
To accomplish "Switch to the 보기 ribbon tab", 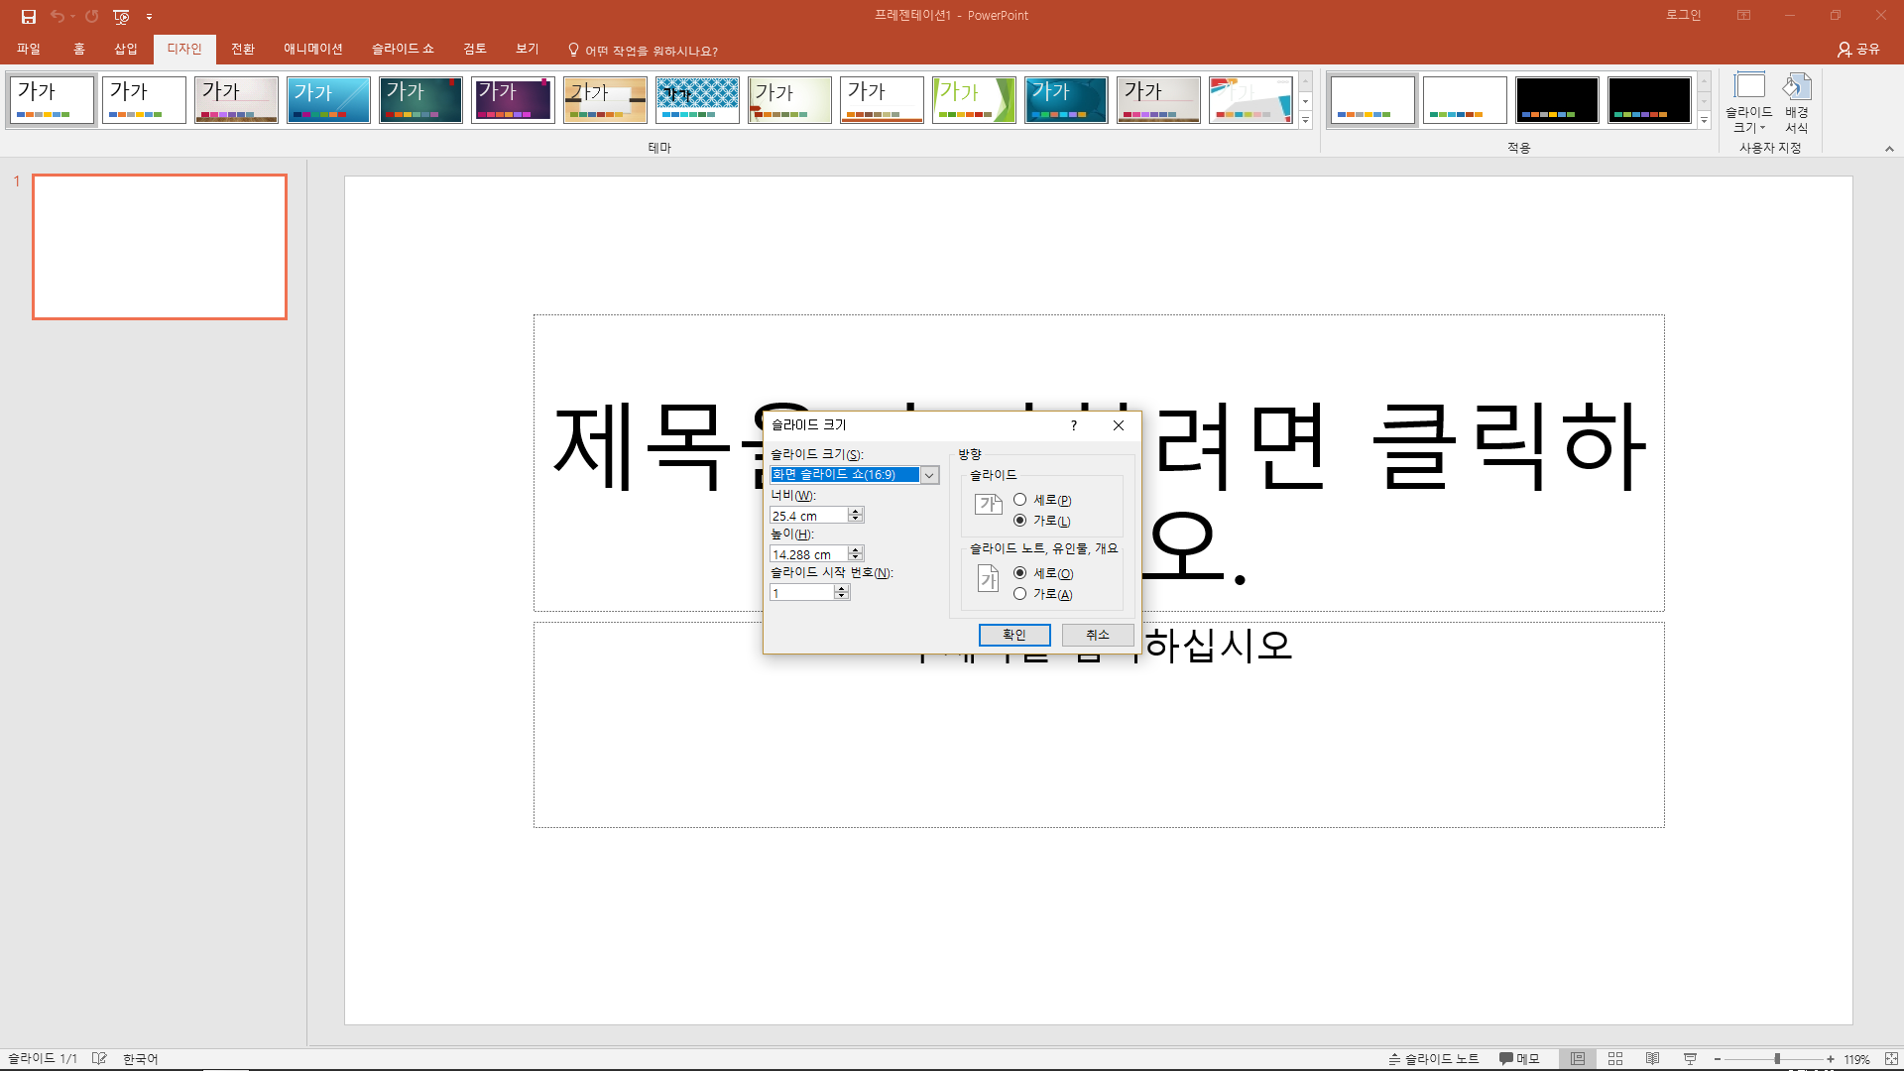I will click(528, 49).
